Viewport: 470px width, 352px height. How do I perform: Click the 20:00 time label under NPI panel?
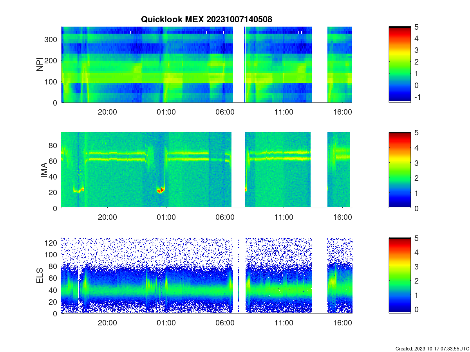107,112
